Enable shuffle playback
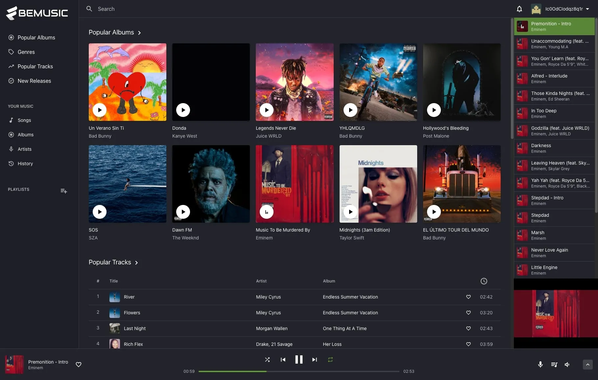The image size is (598, 380). click(x=267, y=360)
